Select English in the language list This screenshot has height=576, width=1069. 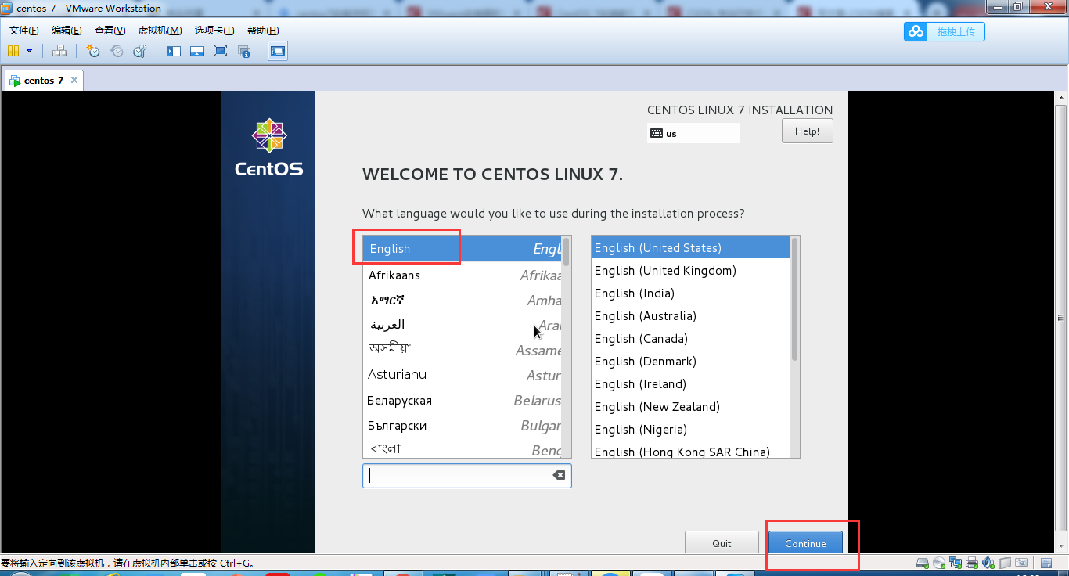tap(462, 249)
